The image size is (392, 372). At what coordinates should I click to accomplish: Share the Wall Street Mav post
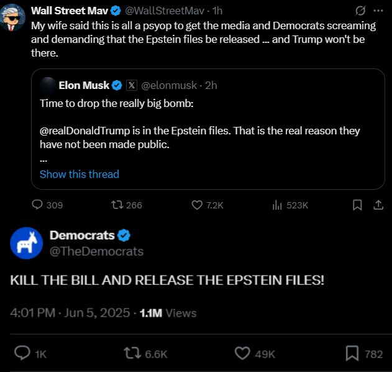[378, 205]
